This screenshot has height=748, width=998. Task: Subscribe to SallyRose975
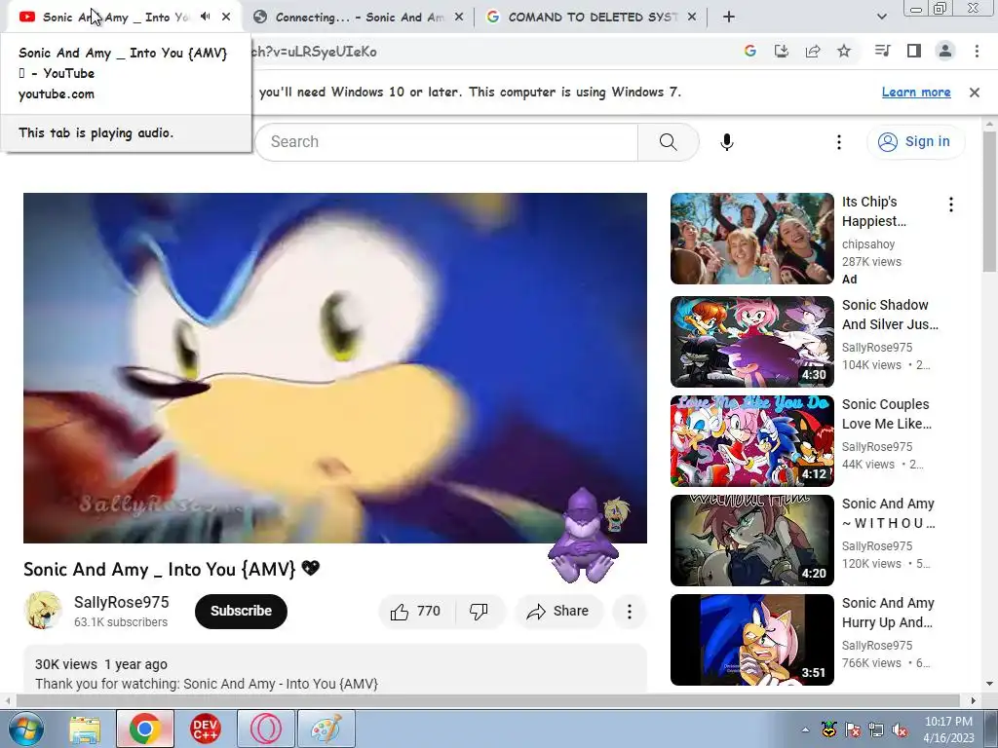[x=241, y=612]
